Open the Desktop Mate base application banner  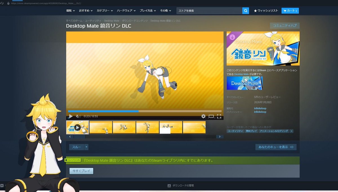(x=244, y=83)
